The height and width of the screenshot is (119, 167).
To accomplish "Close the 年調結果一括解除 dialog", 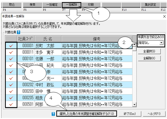I will coord(164,16).
